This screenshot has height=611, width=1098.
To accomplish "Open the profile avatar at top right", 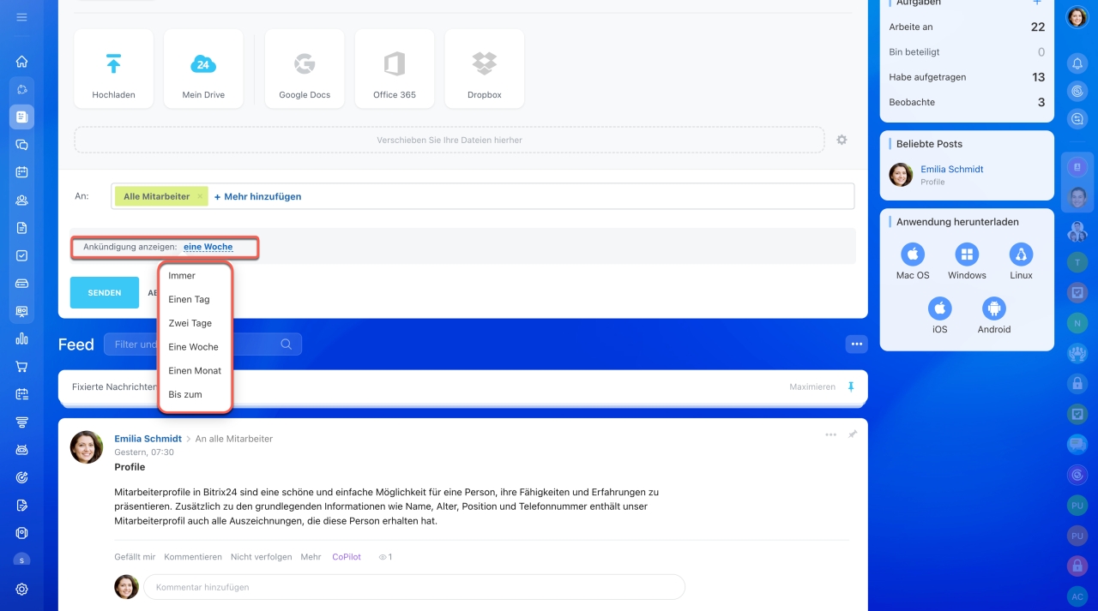I will point(1077,17).
